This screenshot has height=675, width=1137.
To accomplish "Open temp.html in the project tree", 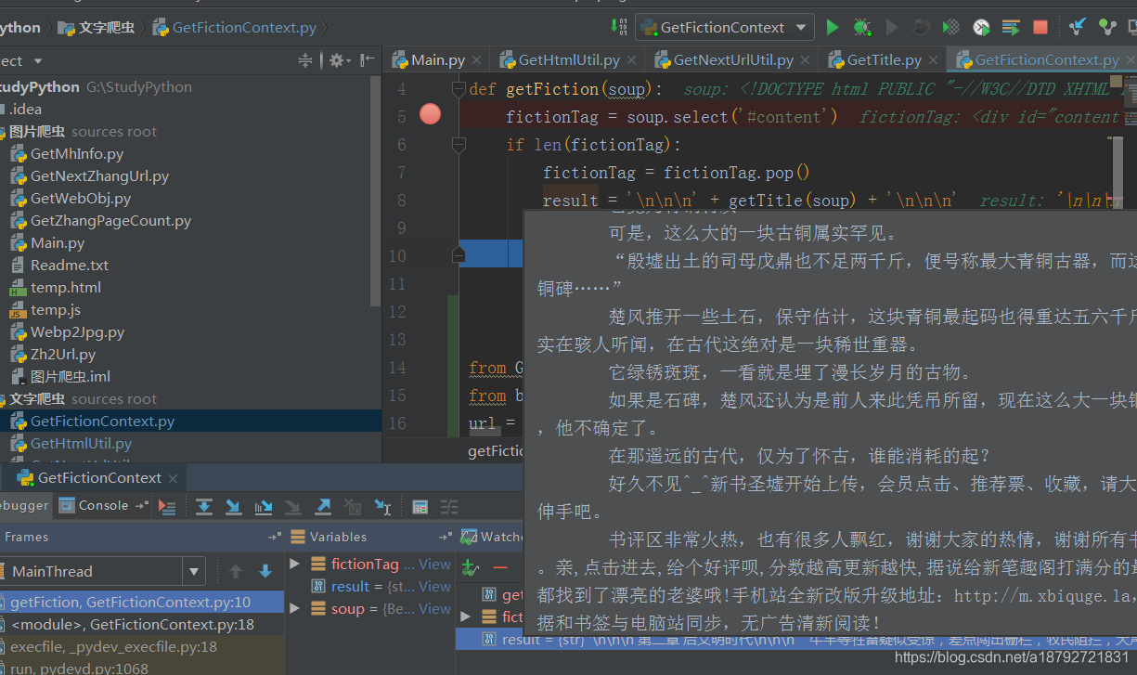I will pos(66,287).
